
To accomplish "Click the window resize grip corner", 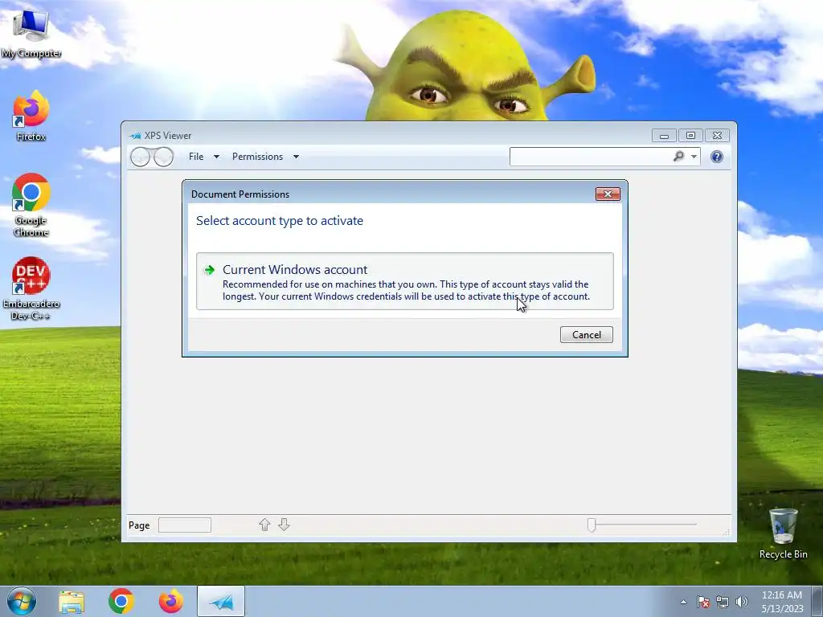I will tap(727, 532).
